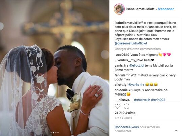The width and height of the screenshot is (182, 136).
Task: Follow the account via S'abonner
Action: coord(166,9)
